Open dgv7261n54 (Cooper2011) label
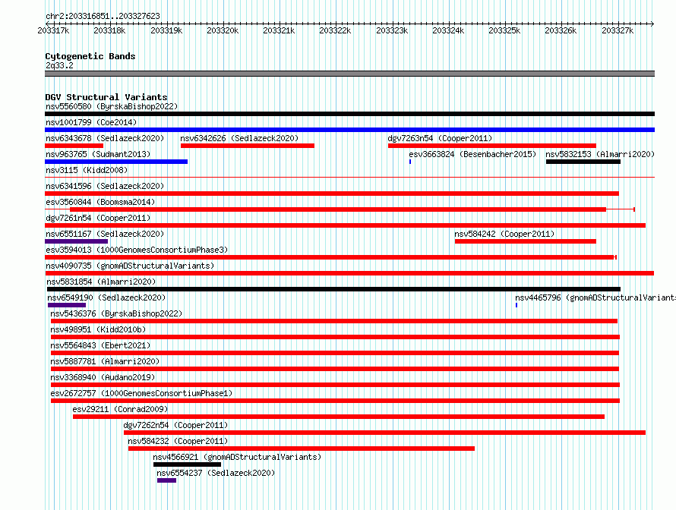This screenshot has width=676, height=510. click(x=98, y=218)
